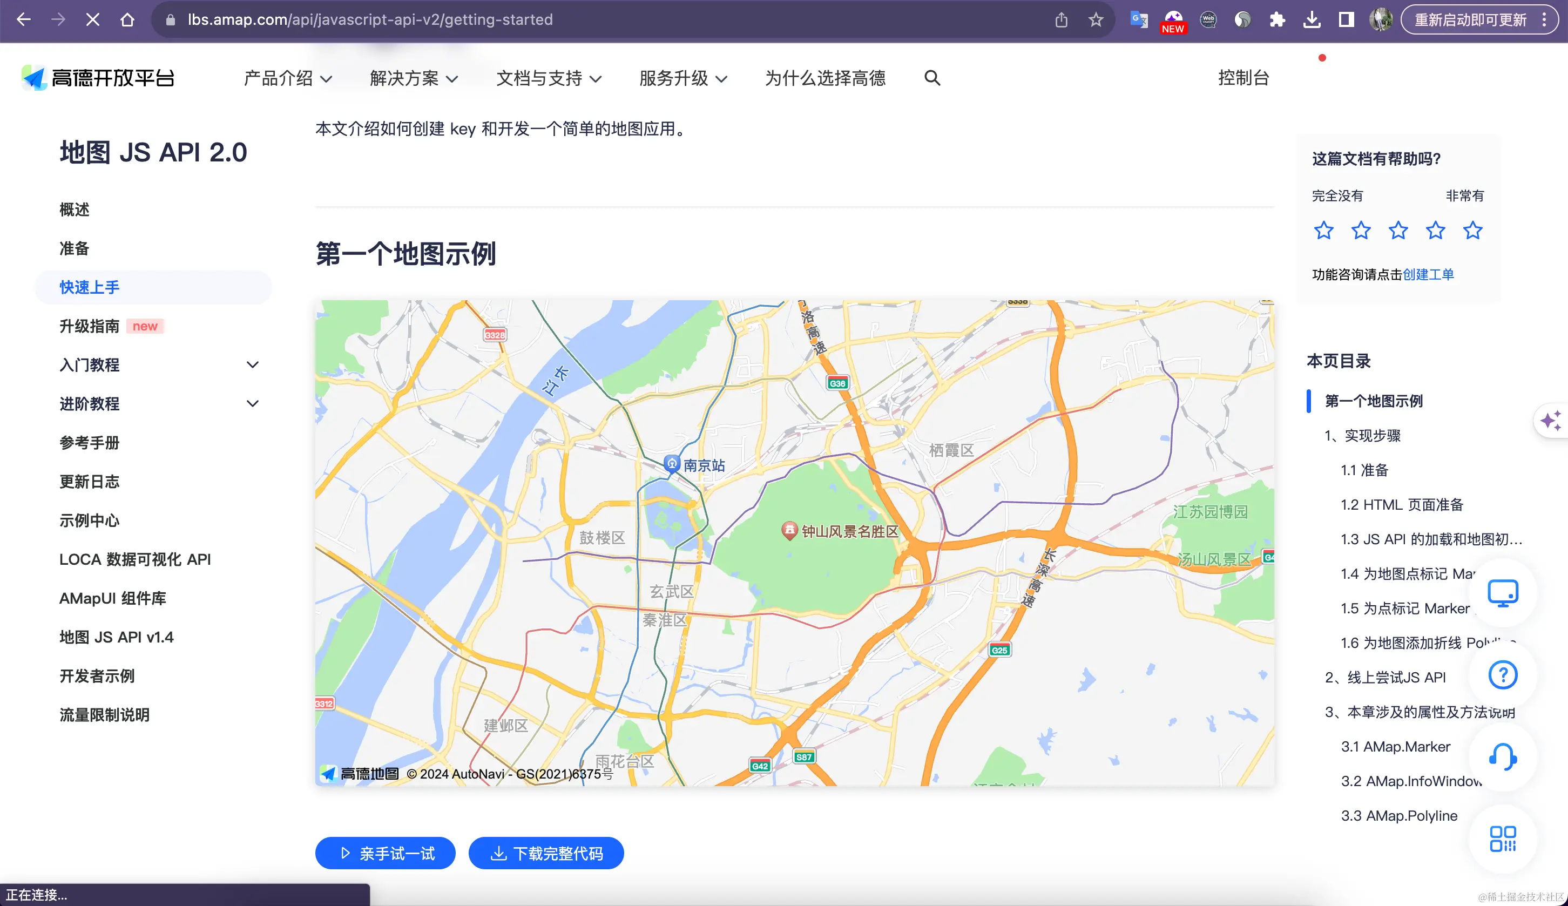Viewport: 1568px width, 906px height.
Task: Jump to 1.1 准备 in page contents
Action: pos(1364,470)
